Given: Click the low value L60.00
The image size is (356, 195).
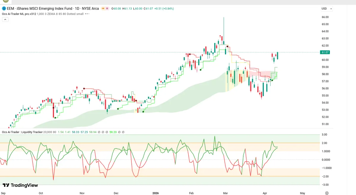Looking at the screenshot, I should pyautogui.click(x=137, y=9).
